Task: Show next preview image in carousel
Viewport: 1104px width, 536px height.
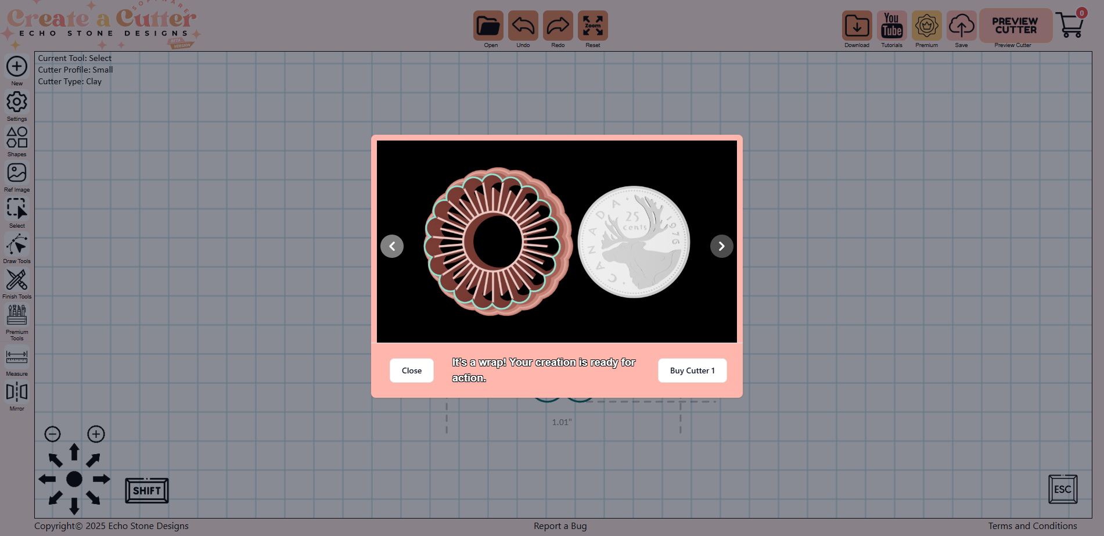Action: (721, 246)
